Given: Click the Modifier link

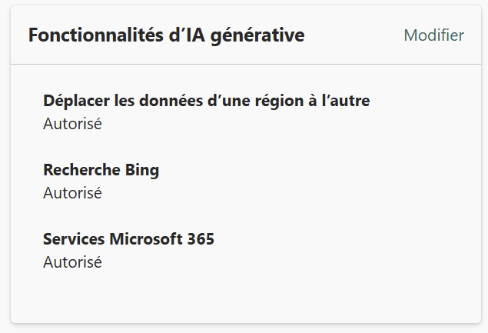Looking at the screenshot, I should [x=433, y=35].
